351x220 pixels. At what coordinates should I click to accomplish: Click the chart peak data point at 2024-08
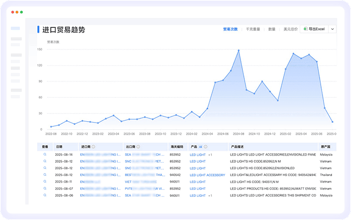(239, 50)
